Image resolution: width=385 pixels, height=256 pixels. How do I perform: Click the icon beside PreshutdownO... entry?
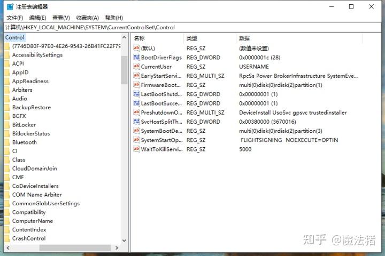click(136, 113)
